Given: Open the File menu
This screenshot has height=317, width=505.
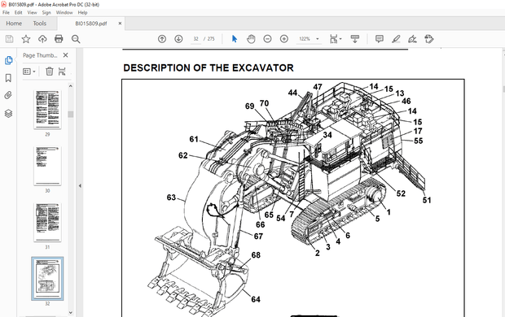Looking at the screenshot, I should [x=7, y=12].
